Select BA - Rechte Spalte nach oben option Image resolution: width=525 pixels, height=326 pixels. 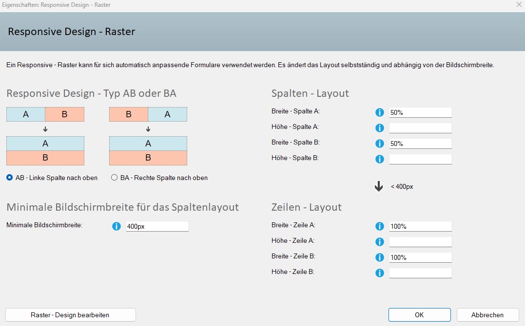[115, 178]
